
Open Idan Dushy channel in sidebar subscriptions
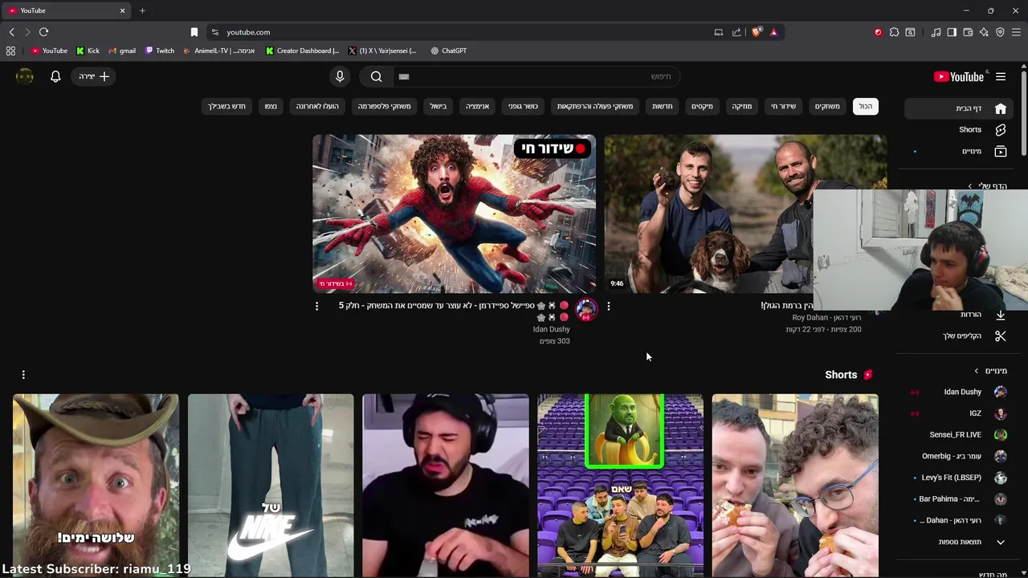click(x=960, y=392)
